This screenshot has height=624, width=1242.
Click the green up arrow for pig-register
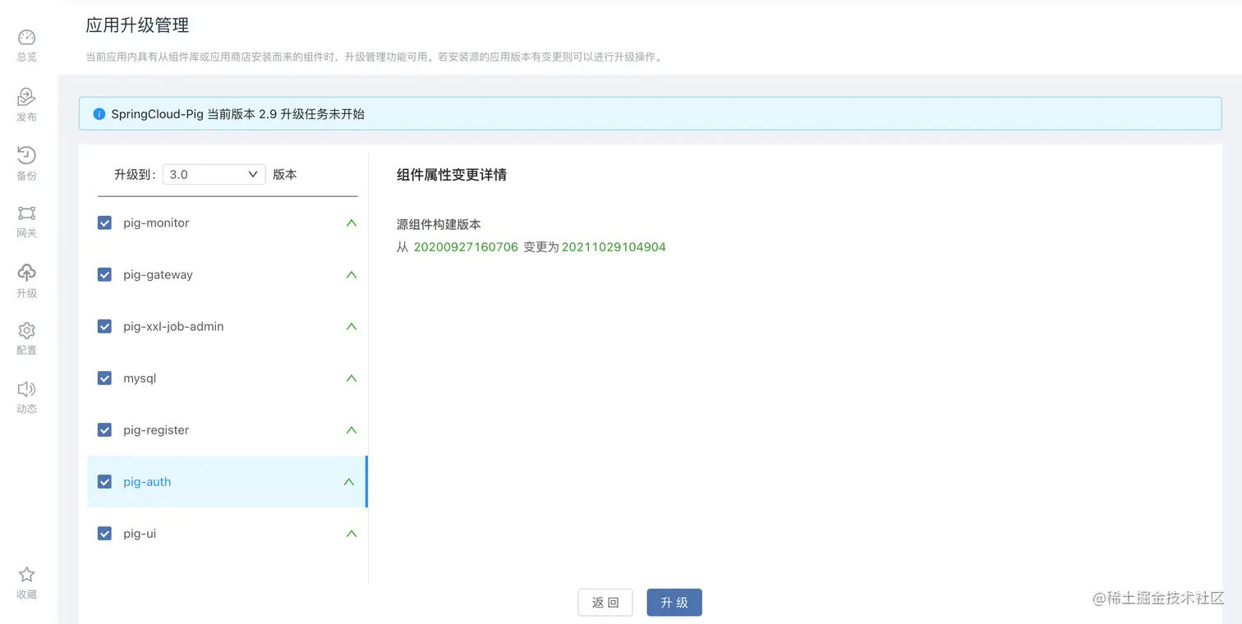pyautogui.click(x=352, y=429)
